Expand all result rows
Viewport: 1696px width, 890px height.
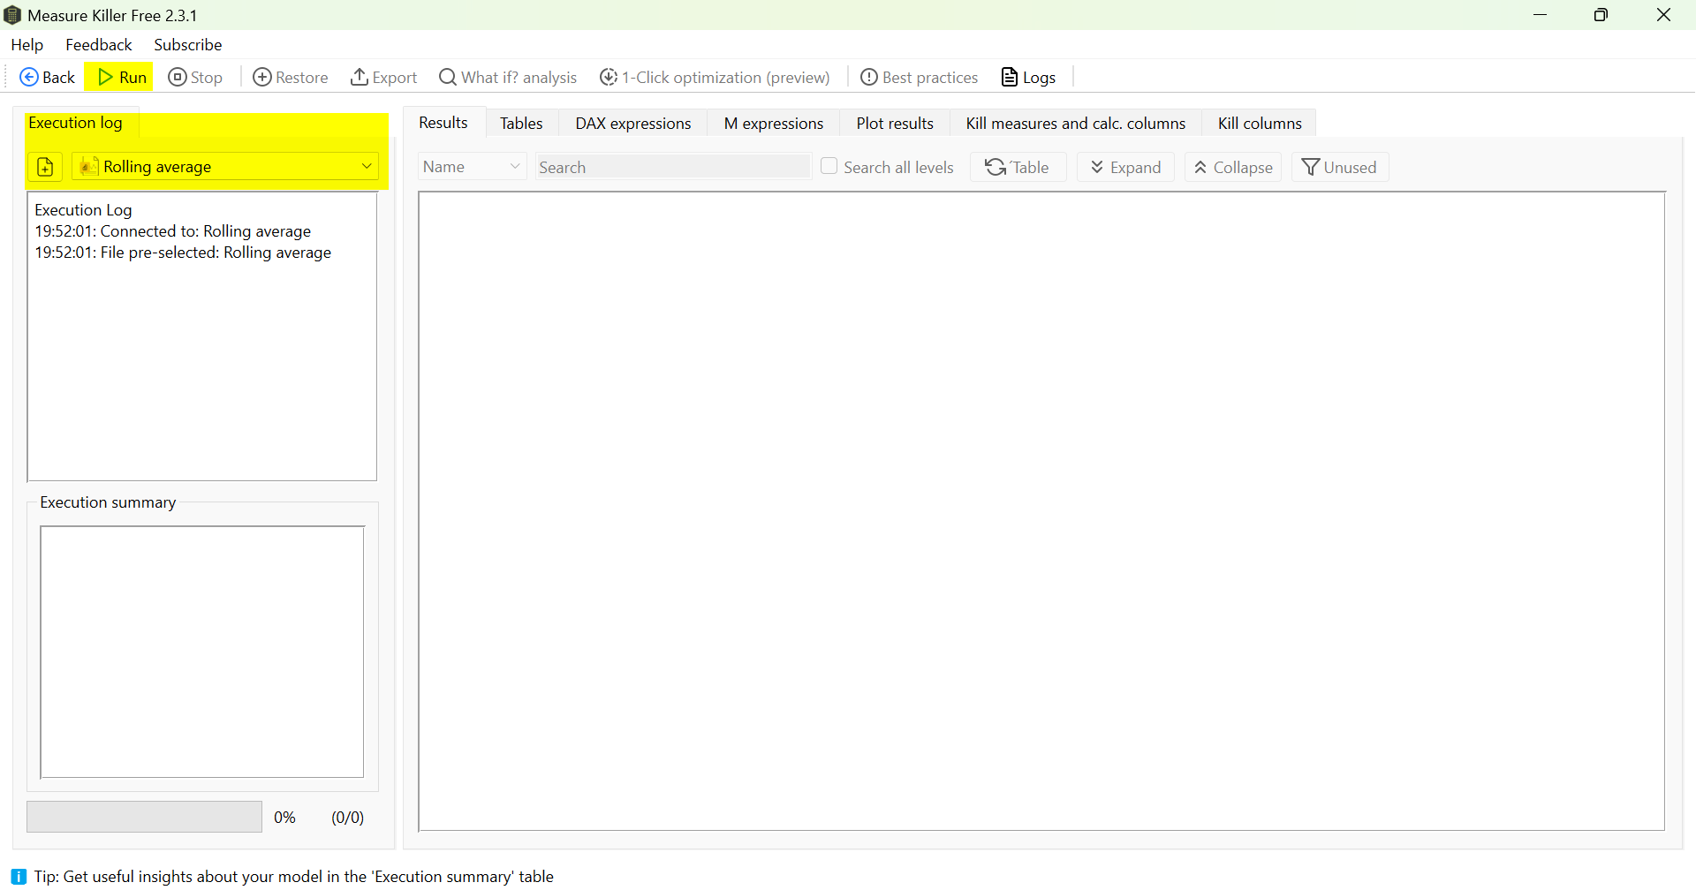[x=1125, y=167]
